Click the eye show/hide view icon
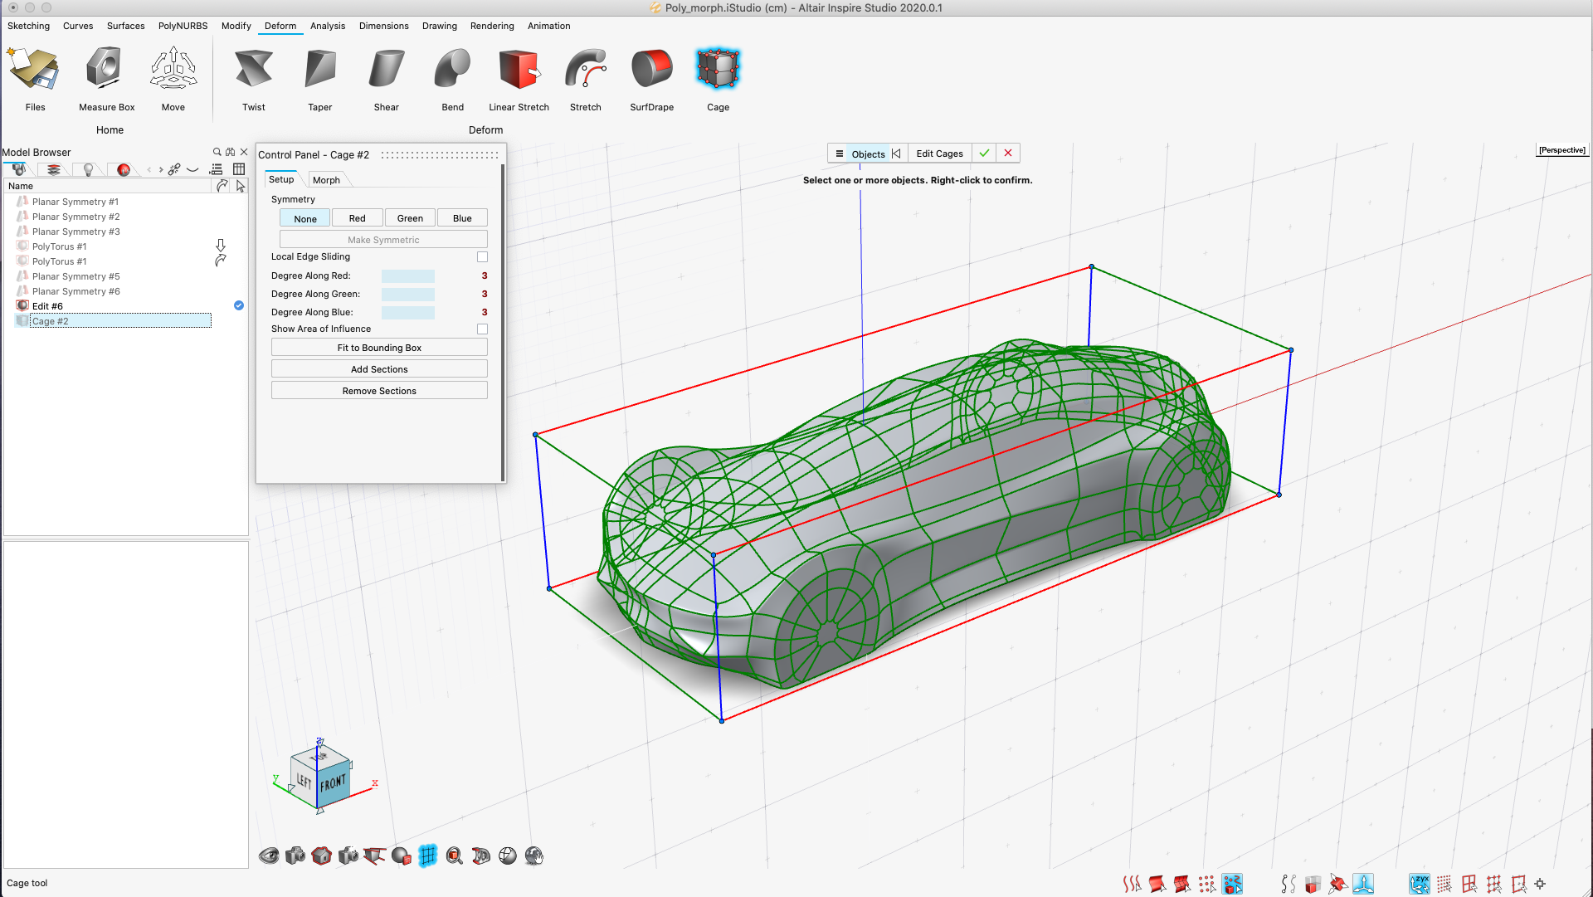 pyautogui.click(x=269, y=856)
